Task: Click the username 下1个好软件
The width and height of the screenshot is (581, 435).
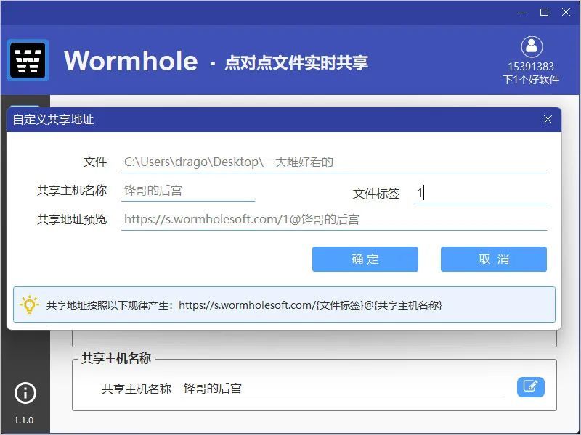Action: click(x=531, y=80)
